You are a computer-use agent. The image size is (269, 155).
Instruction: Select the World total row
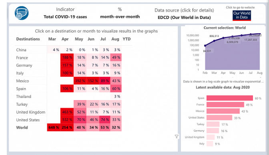pos(68,127)
